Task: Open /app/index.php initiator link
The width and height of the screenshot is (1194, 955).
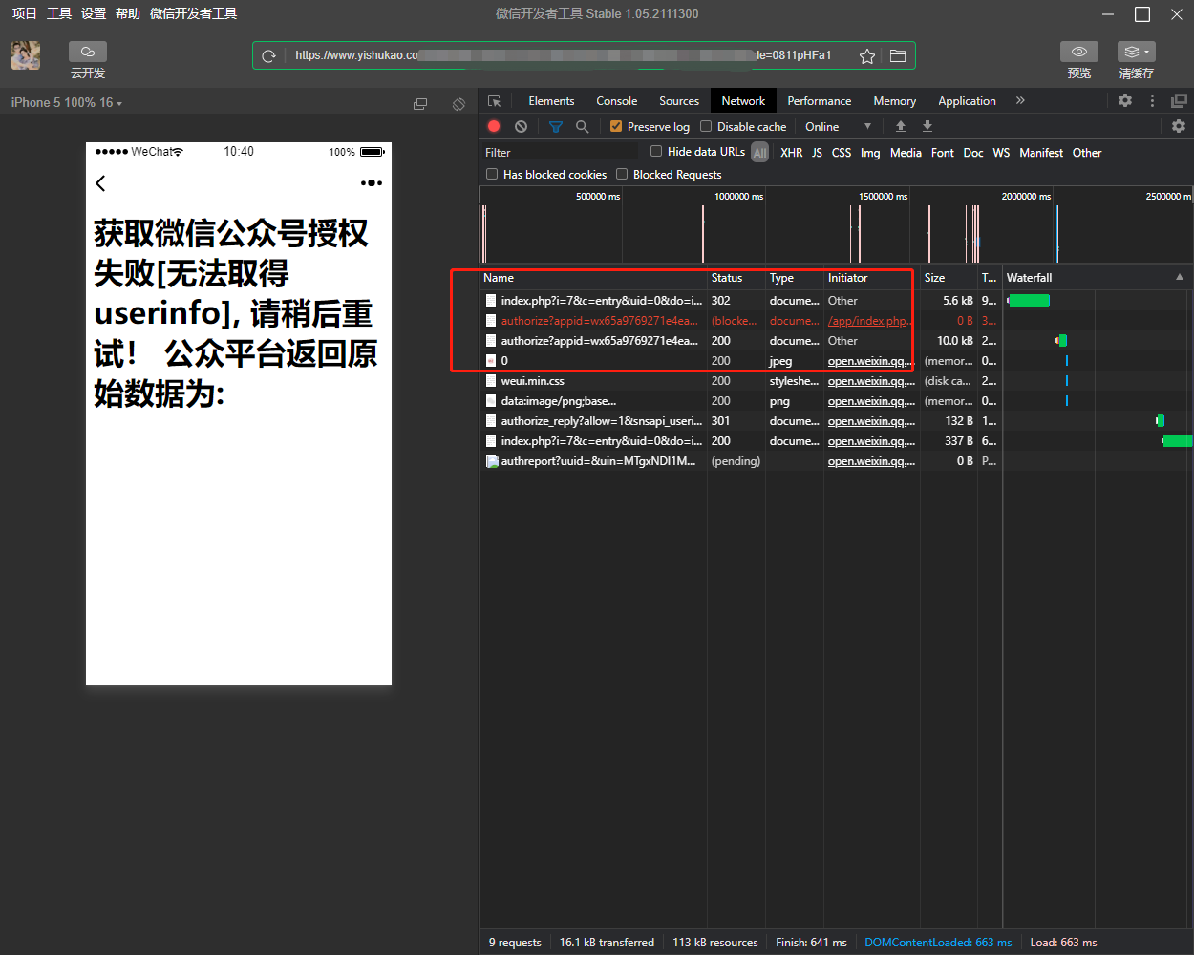Action: [868, 321]
